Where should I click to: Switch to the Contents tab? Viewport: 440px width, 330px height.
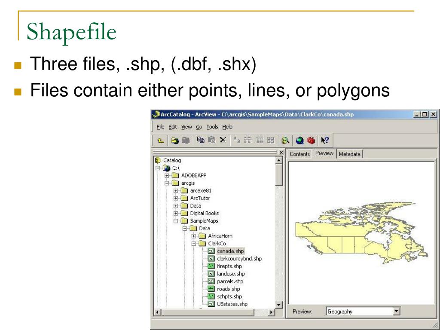[299, 154]
